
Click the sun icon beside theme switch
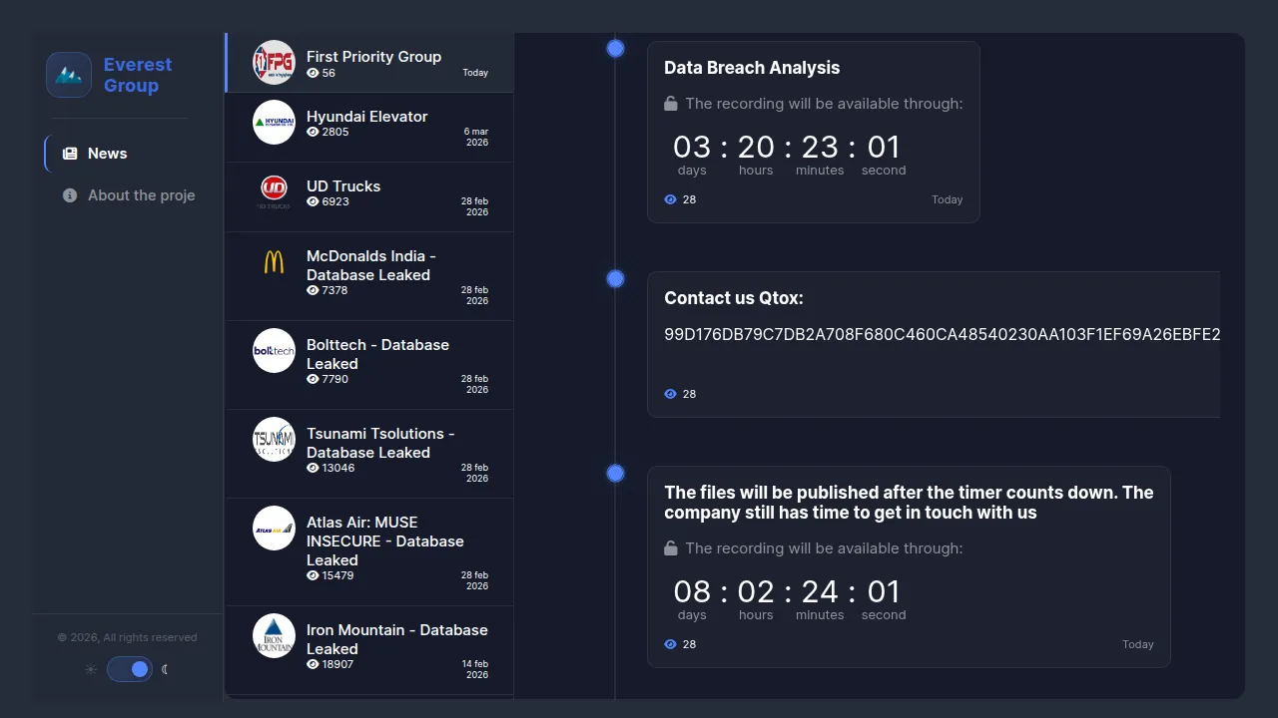pos(91,669)
